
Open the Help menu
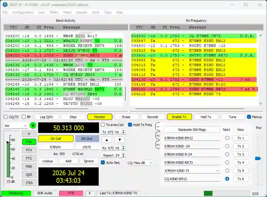click(119, 12)
